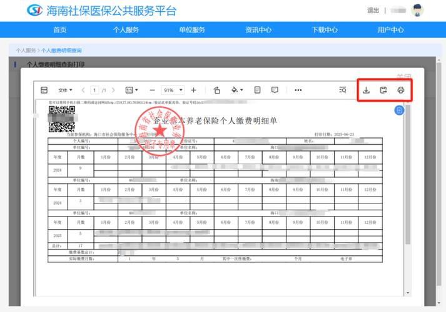Save the document with save-as icon
This screenshot has width=446, height=312.
click(x=383, y=90)
